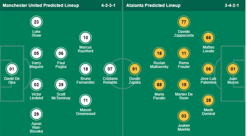Click David De Gea's number 01 badge

click(12, 69)
